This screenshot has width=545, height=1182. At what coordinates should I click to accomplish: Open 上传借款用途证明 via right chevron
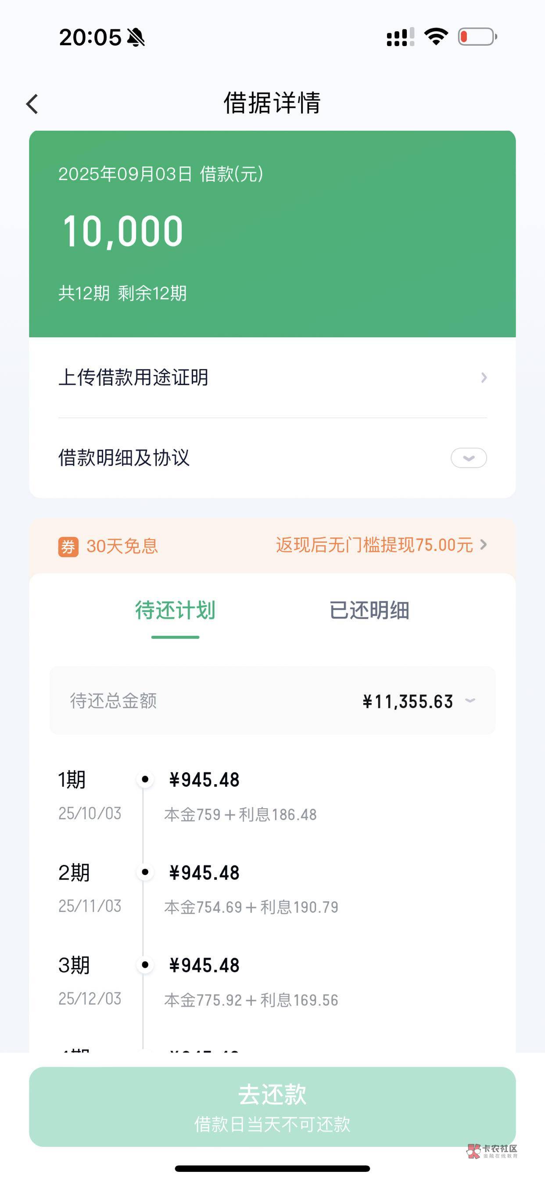pyautogui.click(x=484, y=378)
